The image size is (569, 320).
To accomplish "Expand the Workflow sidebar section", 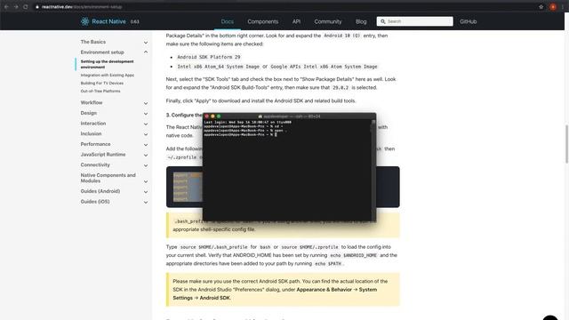I will (x=115, y=103).
